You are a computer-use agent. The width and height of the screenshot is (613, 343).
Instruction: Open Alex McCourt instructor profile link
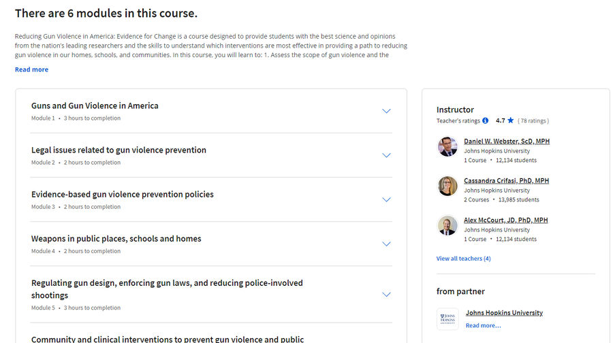tap(506, 220)
